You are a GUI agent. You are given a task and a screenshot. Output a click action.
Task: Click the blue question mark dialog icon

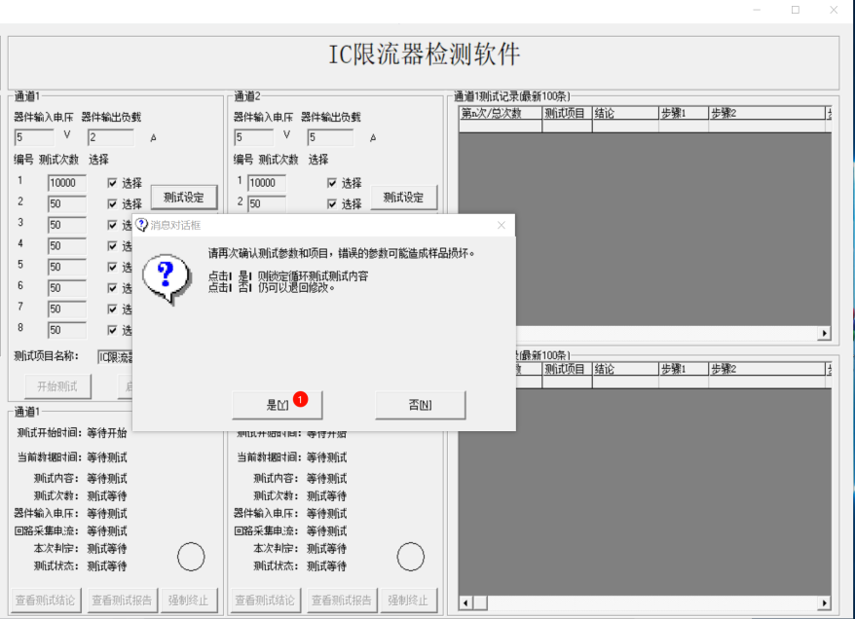163,277
